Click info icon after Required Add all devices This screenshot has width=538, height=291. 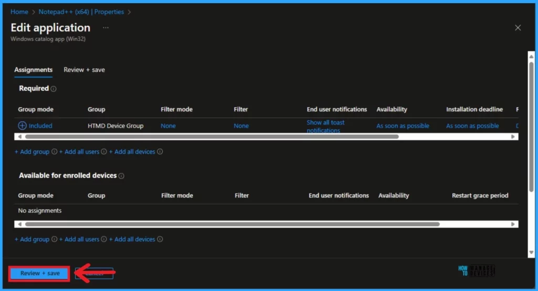pos(160,152)
